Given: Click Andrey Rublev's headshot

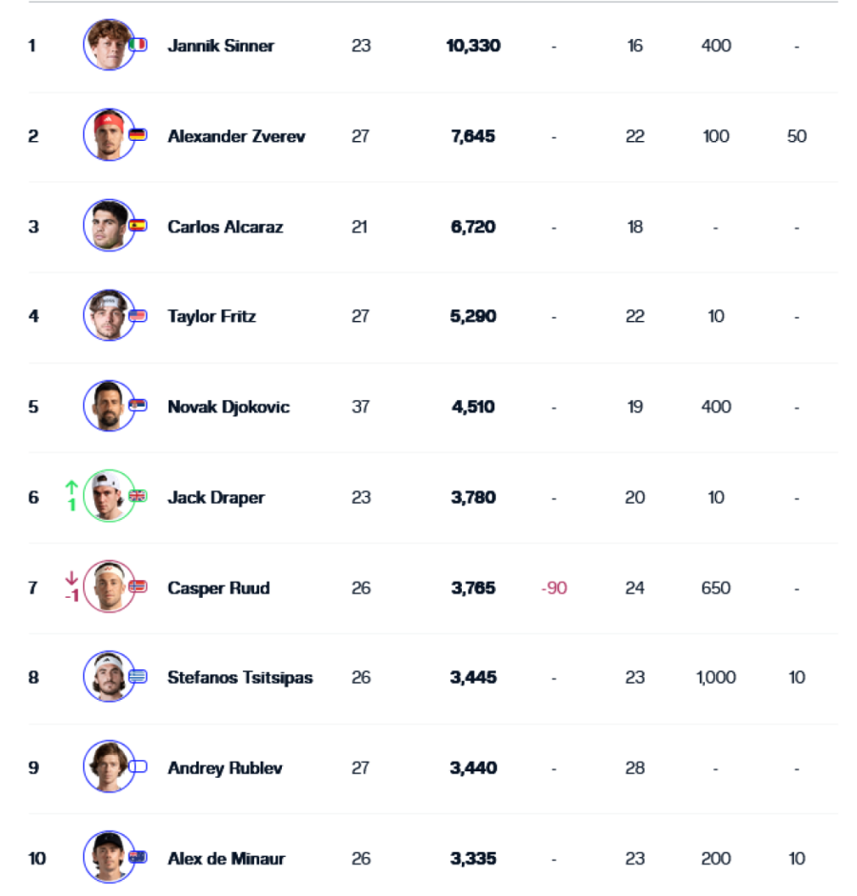Looking at the screenshot, I should point(107,767).
